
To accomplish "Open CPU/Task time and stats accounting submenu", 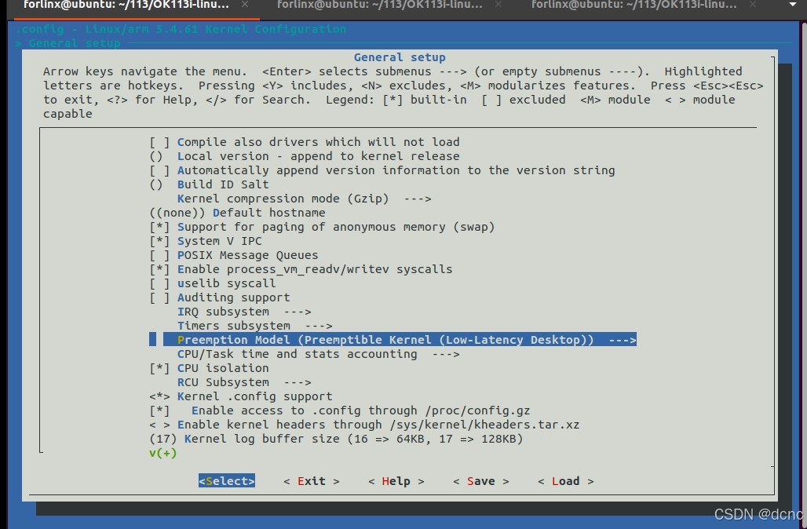I will point(319,354).
